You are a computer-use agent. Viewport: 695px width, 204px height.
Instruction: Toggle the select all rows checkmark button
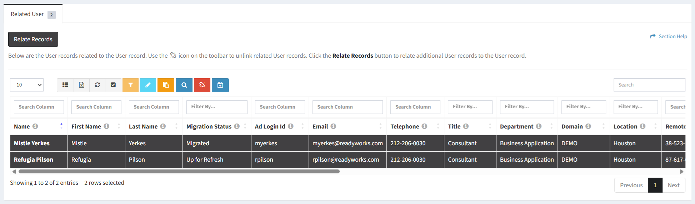pyautogui.click(x=113, y=85)
